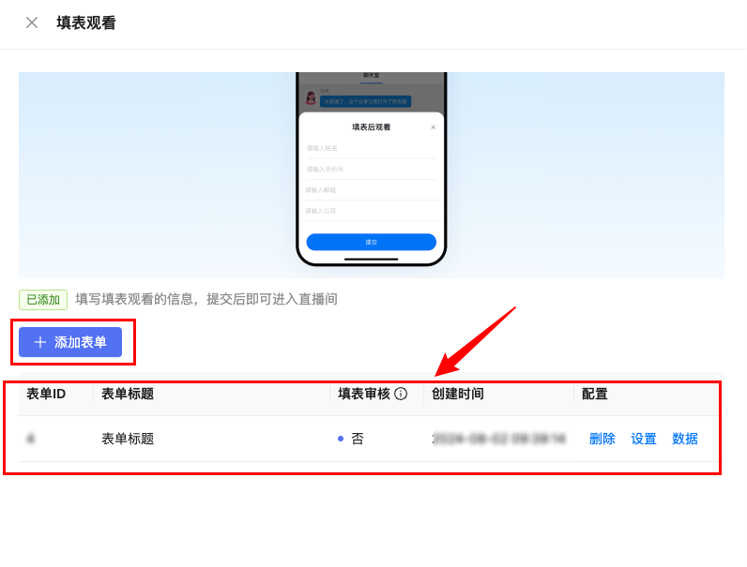Screen dimensions: 747x567
Task: Open 设置 for the form row
Action: click(x=644, y=439)
